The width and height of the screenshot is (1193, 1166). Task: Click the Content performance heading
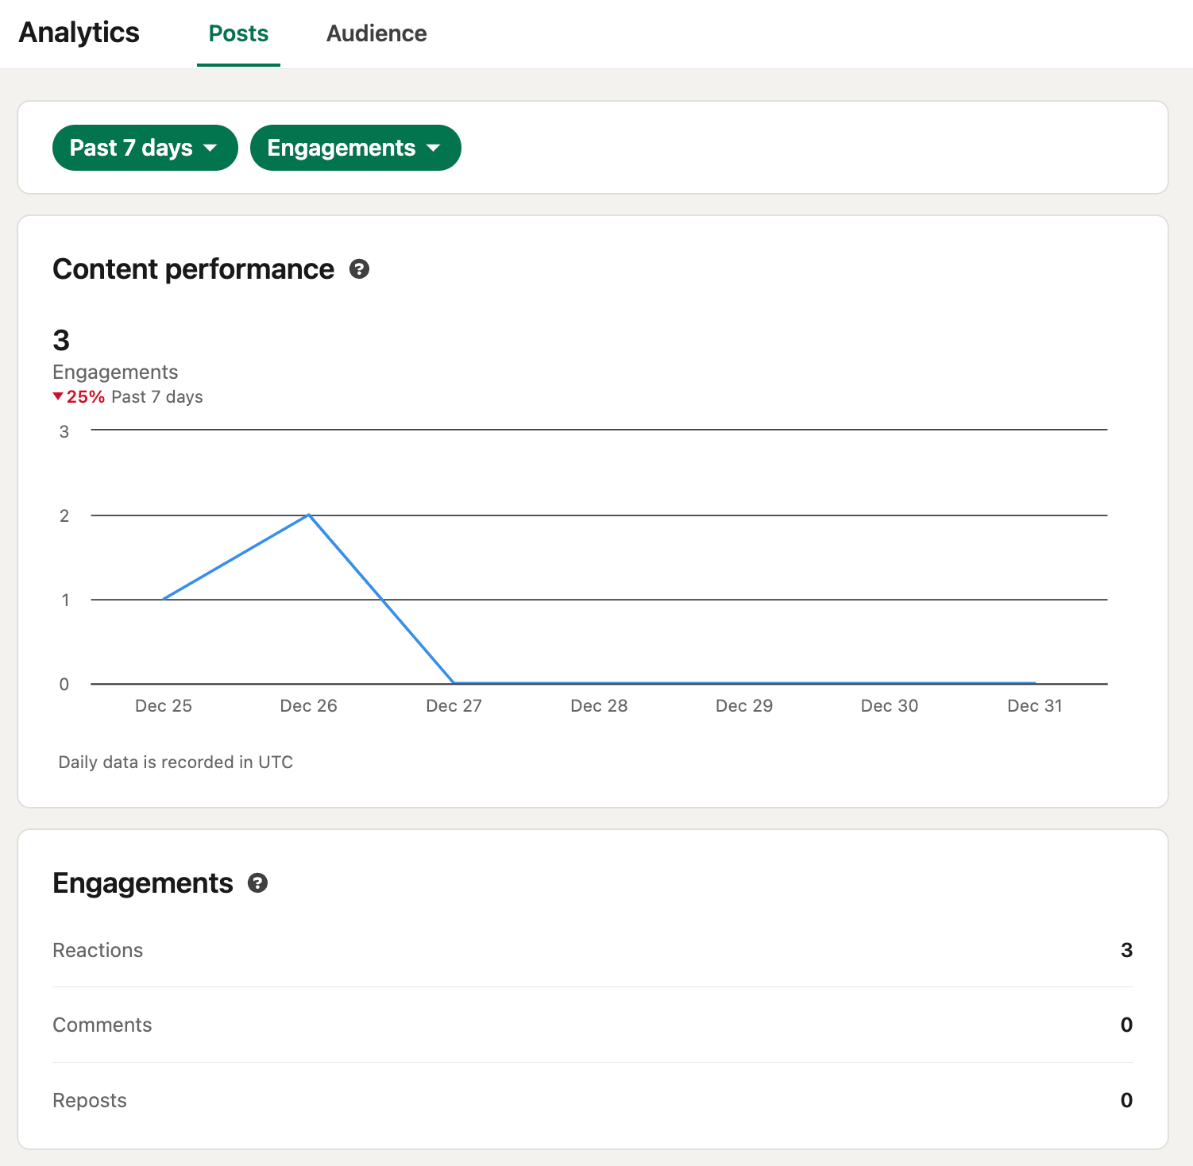click(x=193, y=269)
